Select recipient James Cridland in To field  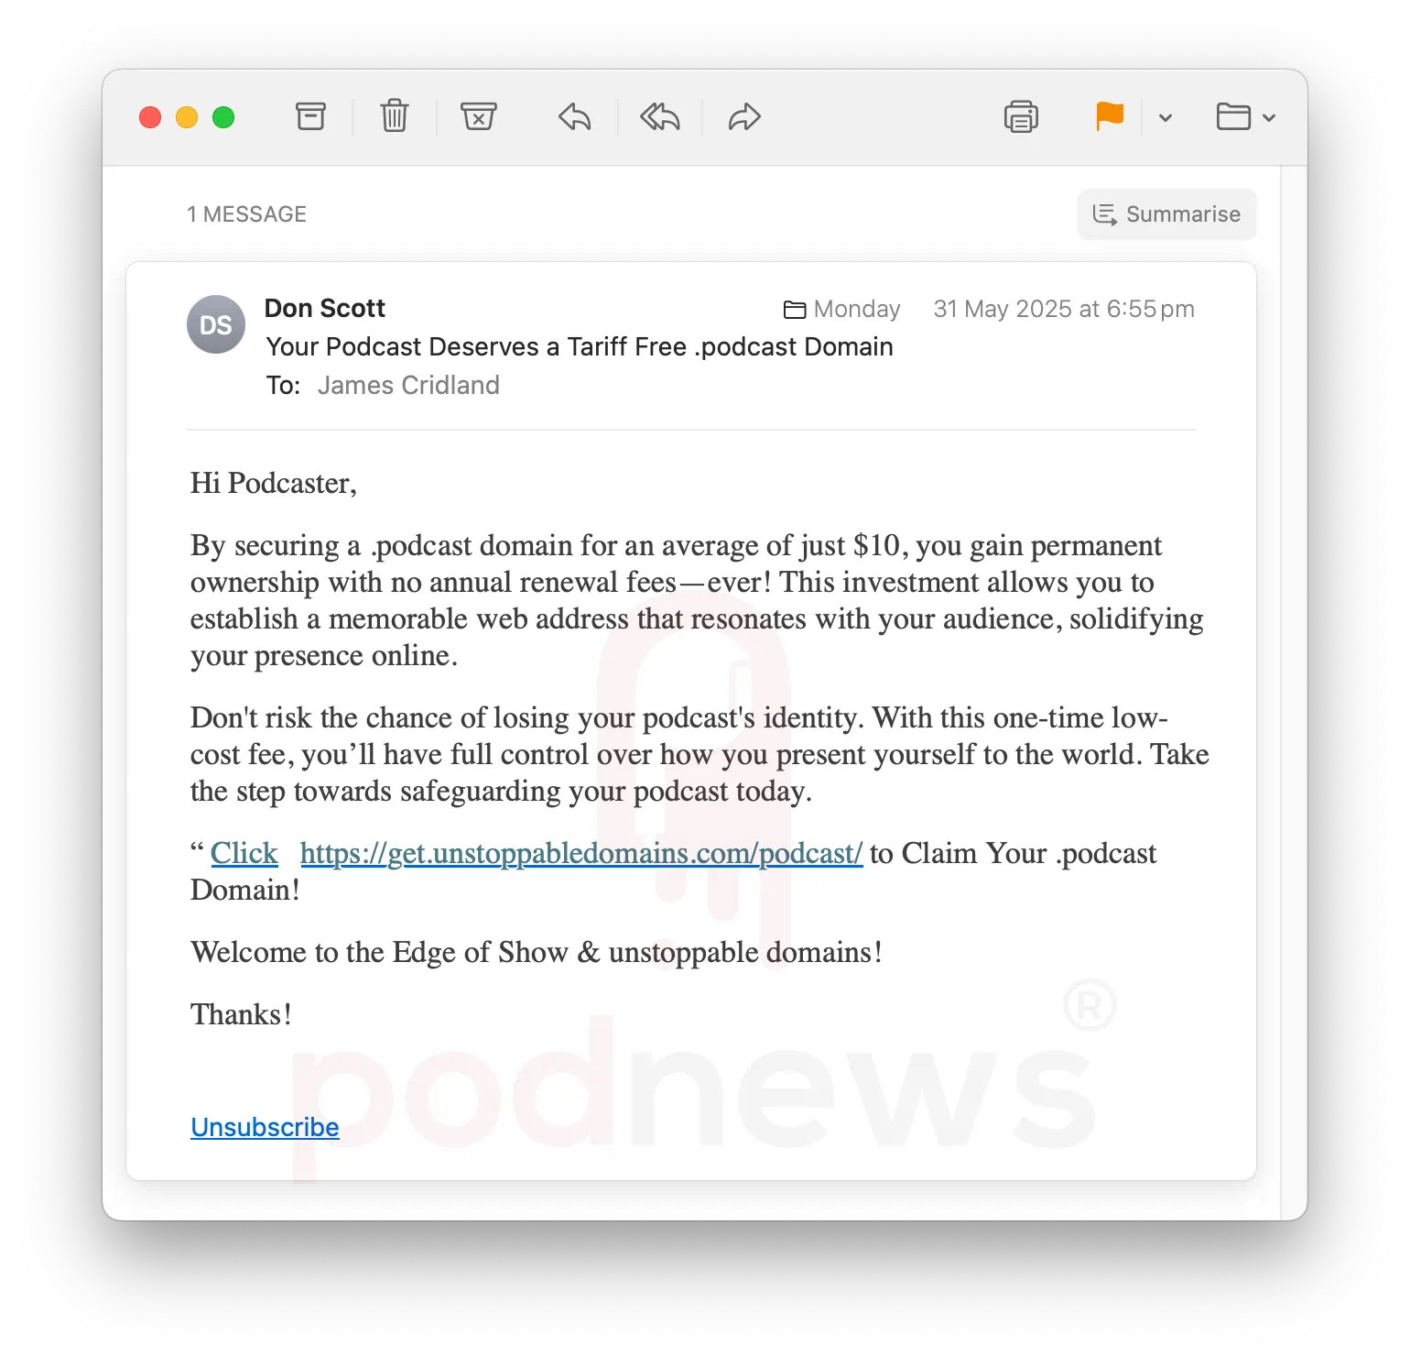tap(408, 385)
